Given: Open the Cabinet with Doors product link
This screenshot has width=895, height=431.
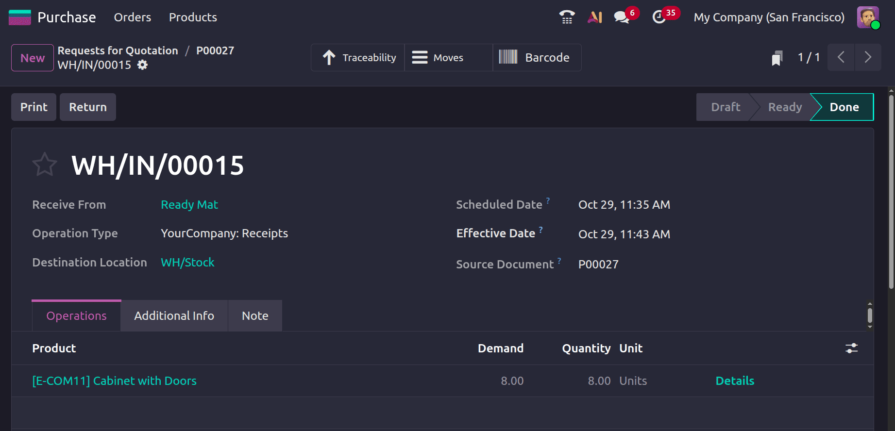Looking at the screenshot, I should point(115,381).
